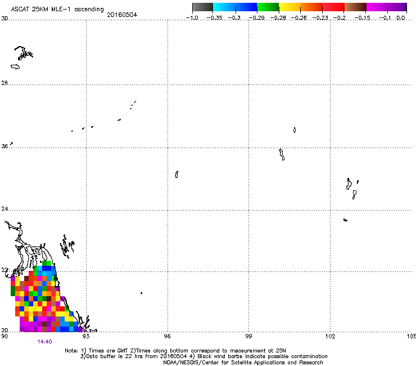Select the '-0.3' color scale label
This screenshot has width=416, height=366.
coord(234,18)
